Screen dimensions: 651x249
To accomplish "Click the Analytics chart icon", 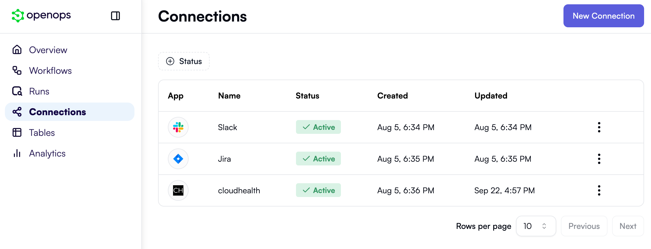I will 17,153.
